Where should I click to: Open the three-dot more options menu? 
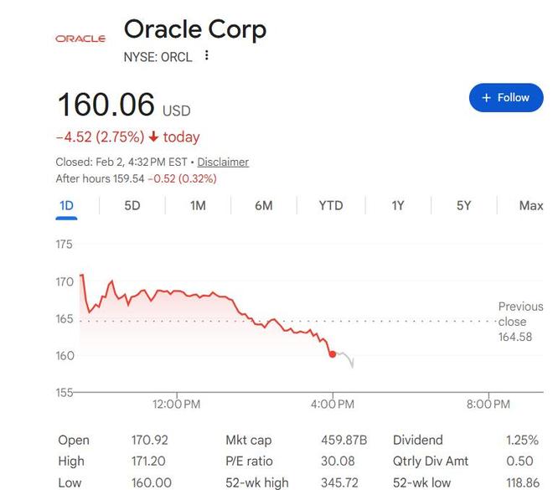pyautogui.click(x=207, y=56)
